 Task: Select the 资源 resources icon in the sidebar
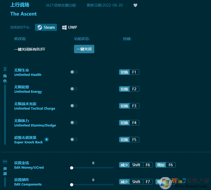pyautogui.click(x=5, y=162)
